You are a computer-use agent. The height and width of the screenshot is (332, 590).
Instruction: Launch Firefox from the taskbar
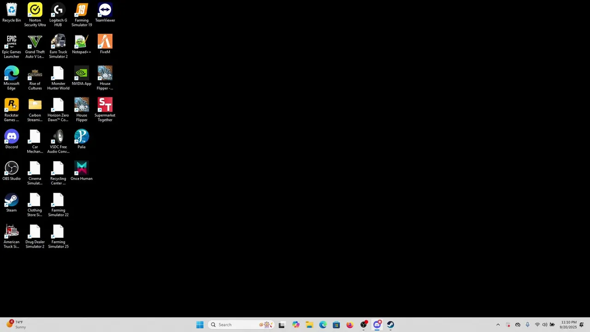tap(350, 325)
